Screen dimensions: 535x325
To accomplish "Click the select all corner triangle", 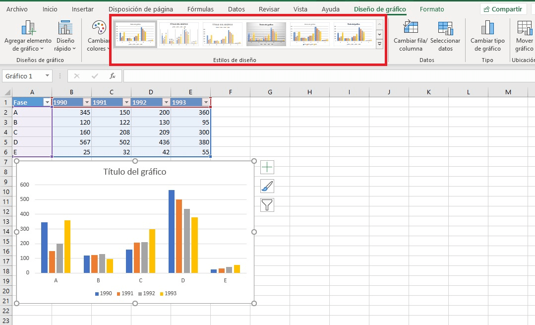I will pyautogui.click(x=7, y=92).
